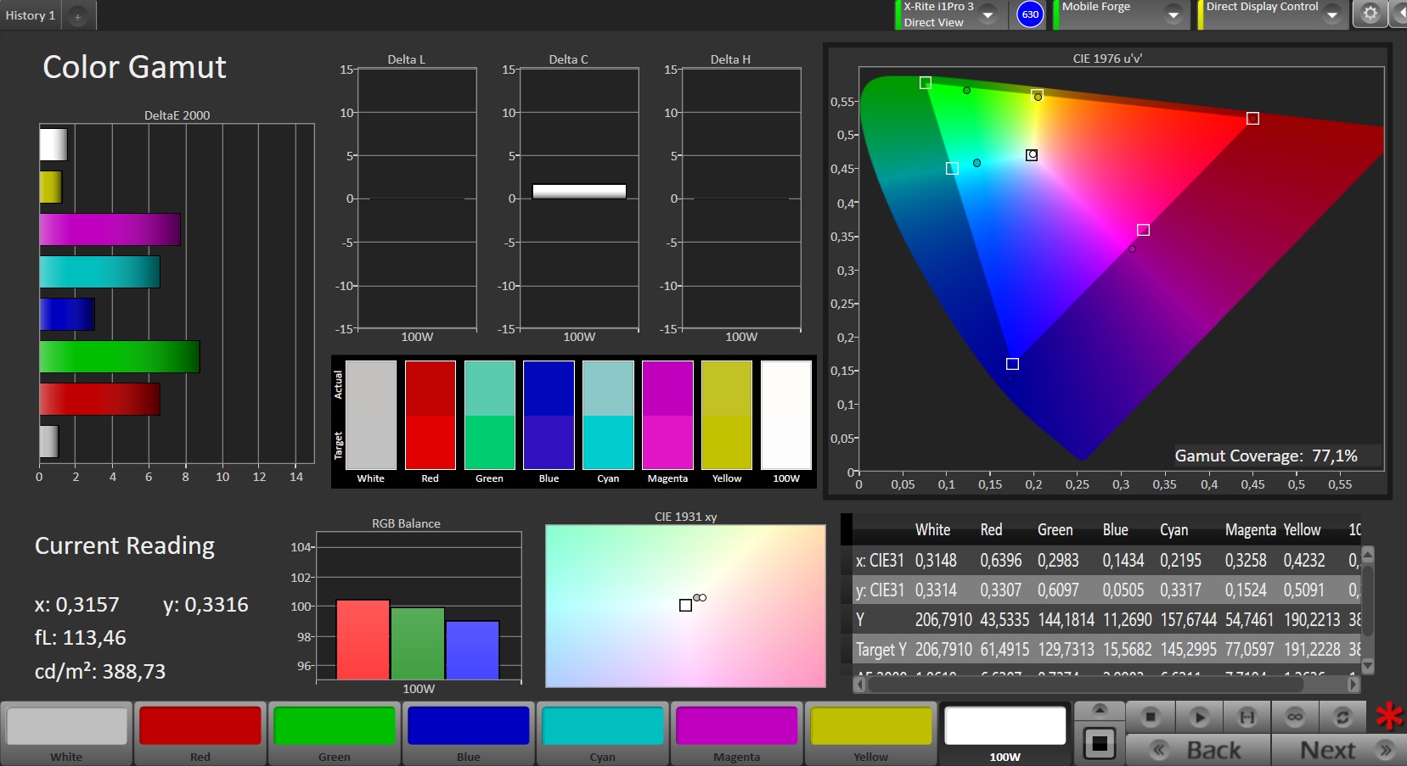Select the Yellow actual/target comparison swatch
1407x766 pixels.
727,415
